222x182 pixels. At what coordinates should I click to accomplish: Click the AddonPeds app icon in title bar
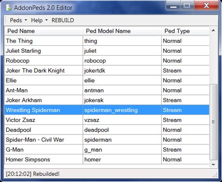coord(8,8)
